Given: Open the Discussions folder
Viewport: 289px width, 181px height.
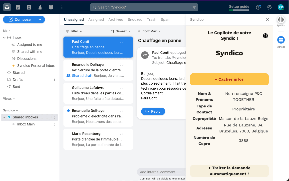Looking at the screenshot, I should click(27, 59).
